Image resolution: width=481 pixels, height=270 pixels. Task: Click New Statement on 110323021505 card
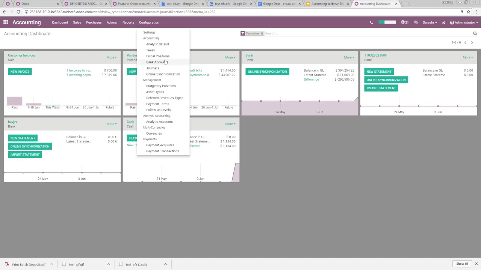(379, 72)
